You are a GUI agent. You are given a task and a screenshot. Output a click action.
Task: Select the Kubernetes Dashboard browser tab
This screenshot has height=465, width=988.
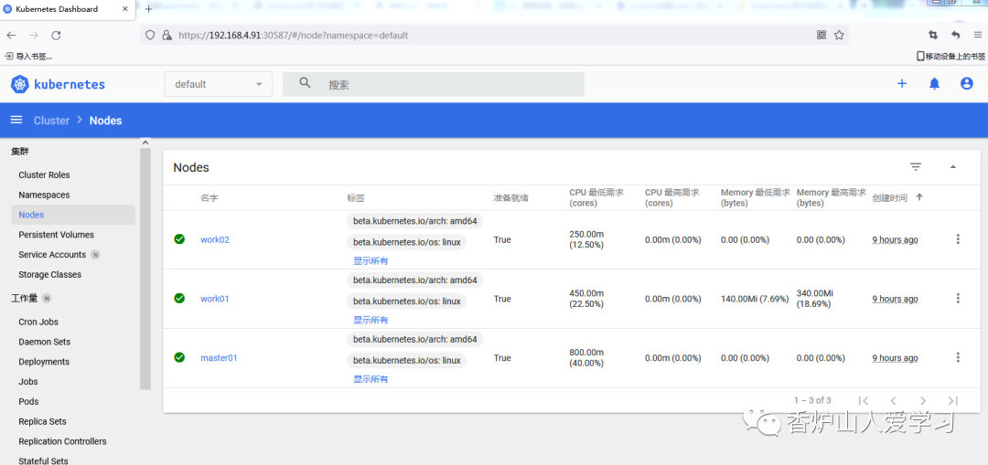pyautogui.click(x=68, y=9)
